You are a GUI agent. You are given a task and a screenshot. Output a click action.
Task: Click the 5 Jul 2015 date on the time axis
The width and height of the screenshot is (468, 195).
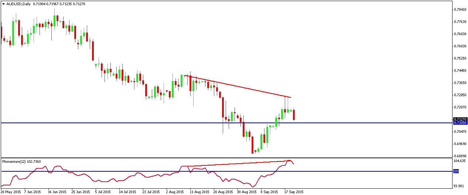click(x=103, y=192)
